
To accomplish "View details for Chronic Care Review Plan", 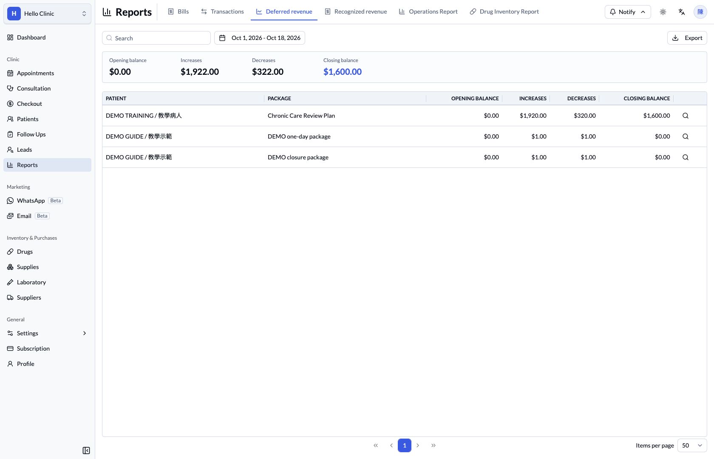I will pyautogui.click(x=686, y=116).
